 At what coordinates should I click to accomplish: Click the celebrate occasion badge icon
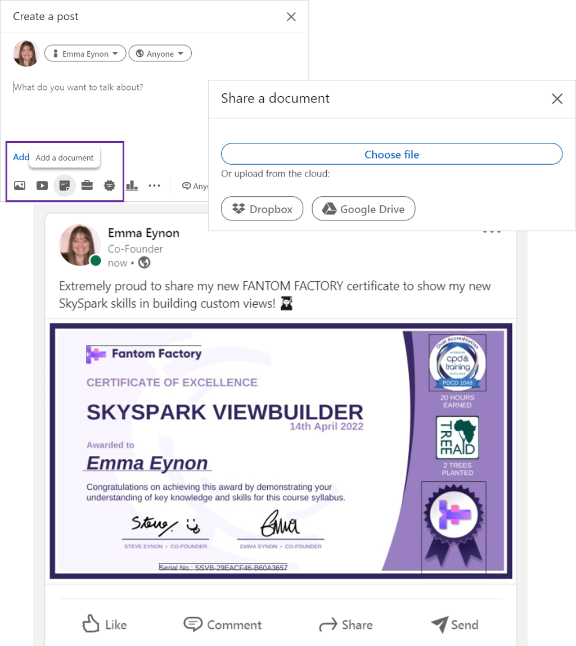109,186
